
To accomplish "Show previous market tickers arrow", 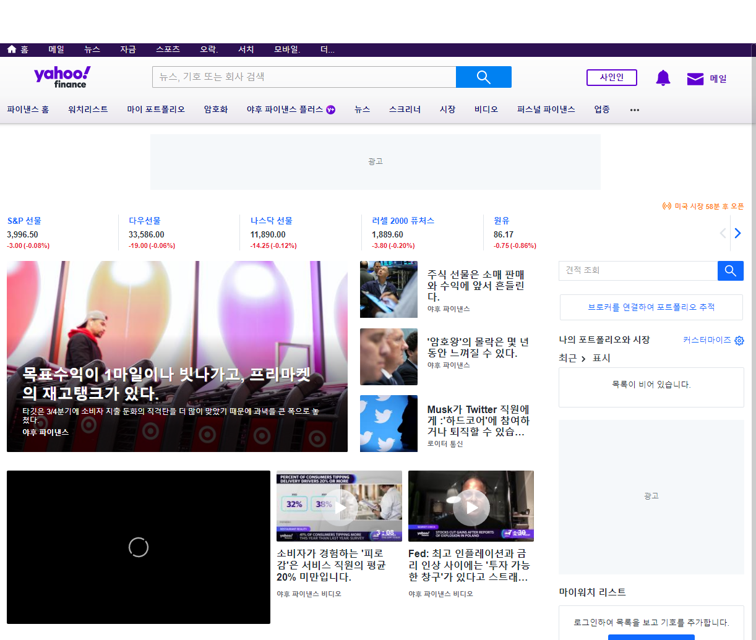I will pyautogui.click(x=723, y=233).
